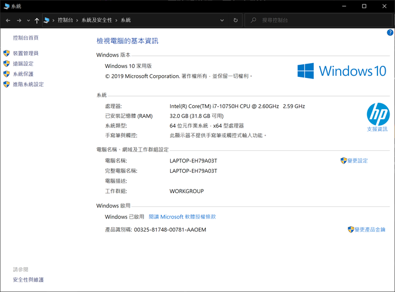Click WORKGROUP text
The image size is (395, 292).
pos(187,191)
